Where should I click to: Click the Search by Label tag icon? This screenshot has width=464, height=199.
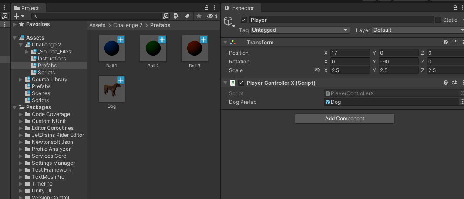(x=187, y=16)
